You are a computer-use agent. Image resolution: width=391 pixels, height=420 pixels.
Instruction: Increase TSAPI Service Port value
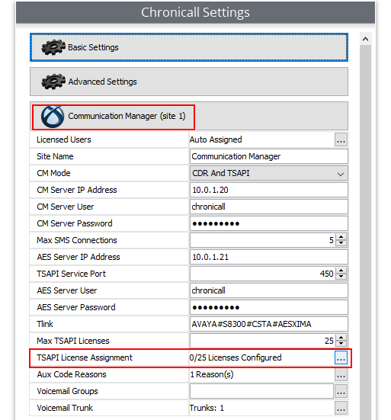[x=341, y=271]
